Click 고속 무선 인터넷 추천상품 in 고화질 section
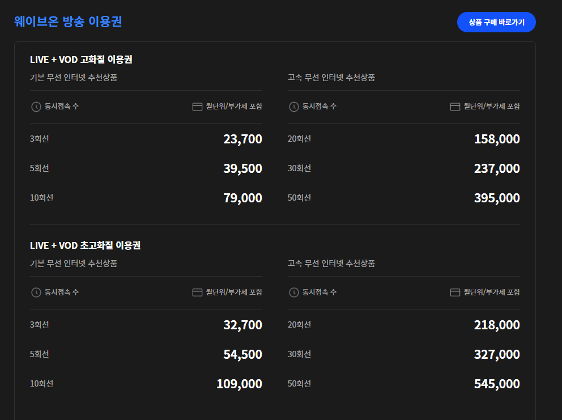This screenshot has width=562, height=420. pos(331,78)
